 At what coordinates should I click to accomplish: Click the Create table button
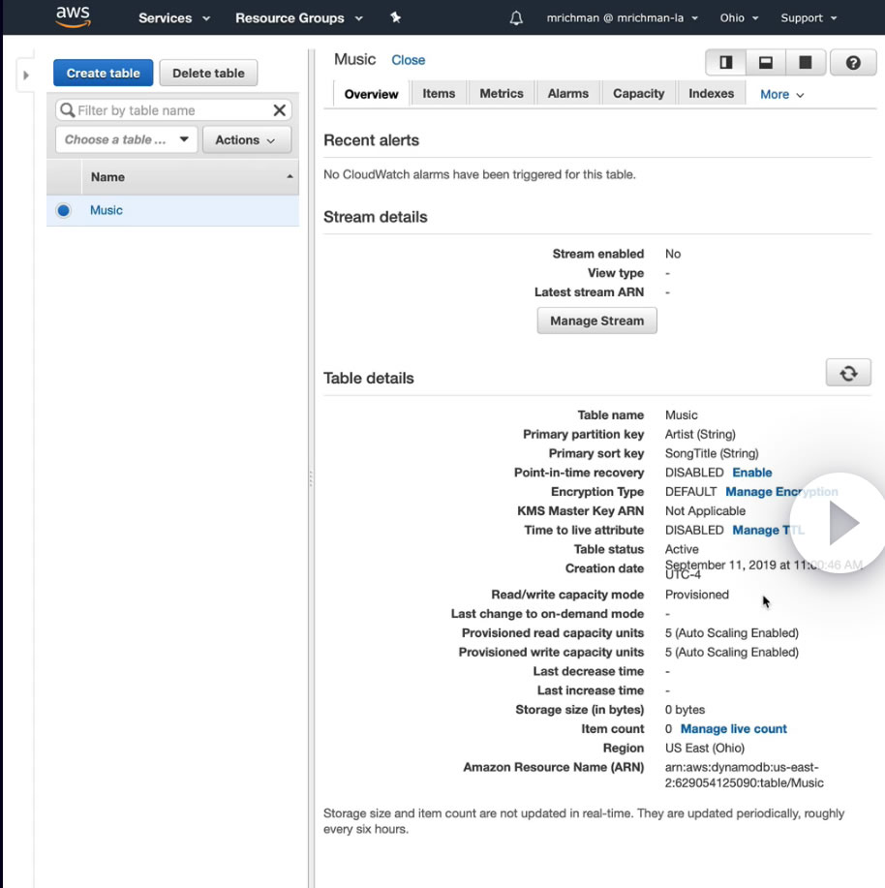(x=103, y=73)
